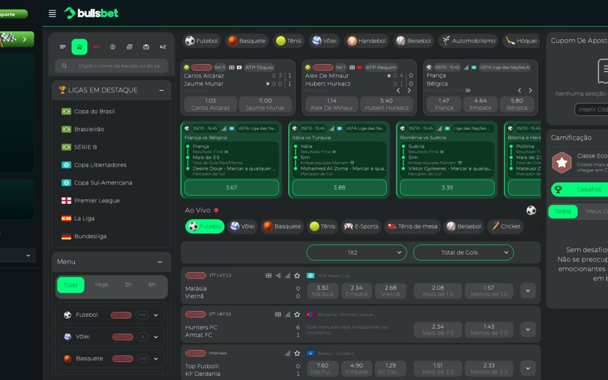
Task: Favorite the Malásia vs Vietnã match
Action: [x=297, y=275]
